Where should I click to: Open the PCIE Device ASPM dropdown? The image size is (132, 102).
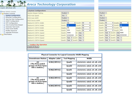coord(65,21)
